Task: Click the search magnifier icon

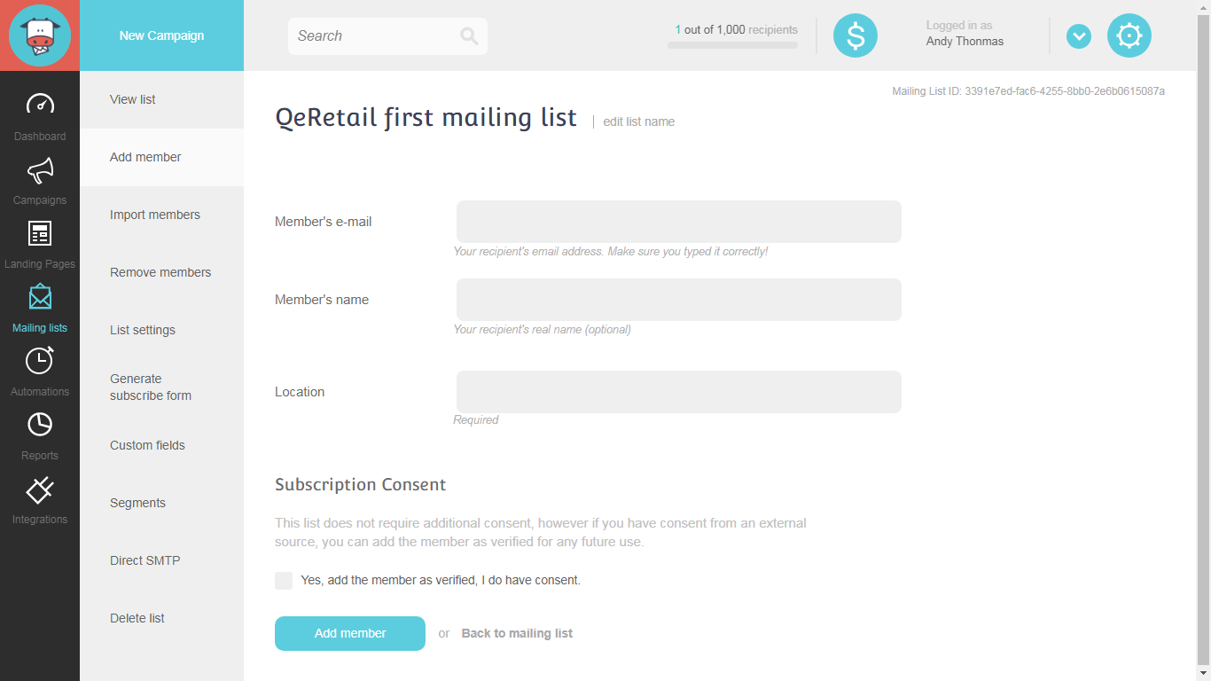Action: [469, 36]
